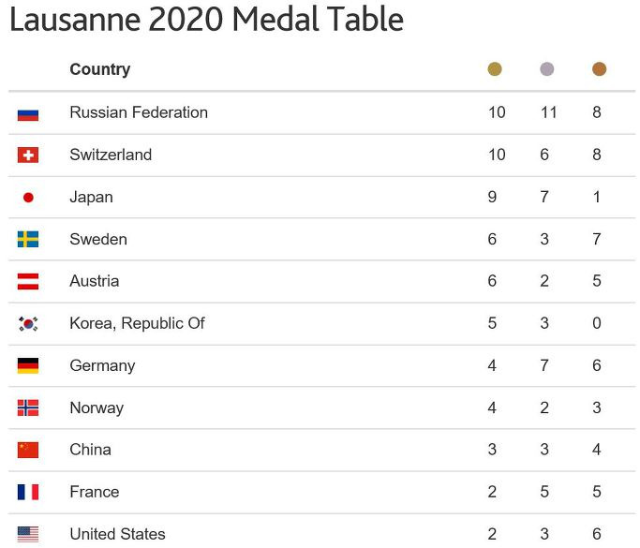
Task: Select the Korea flag icon
Action: (x=28, y=324)
